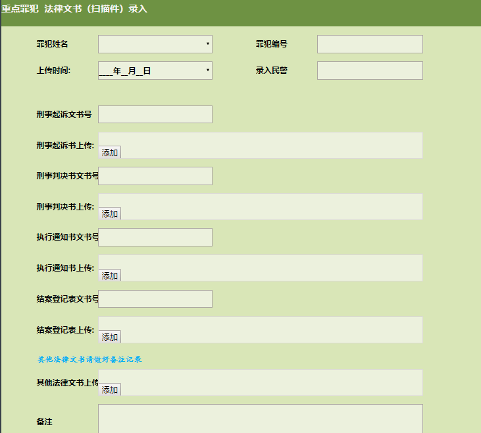Click the blue 其他法律文书请做好备注记录 notice
The width and height of the screenshot is (481, 433).
(90, 360)
